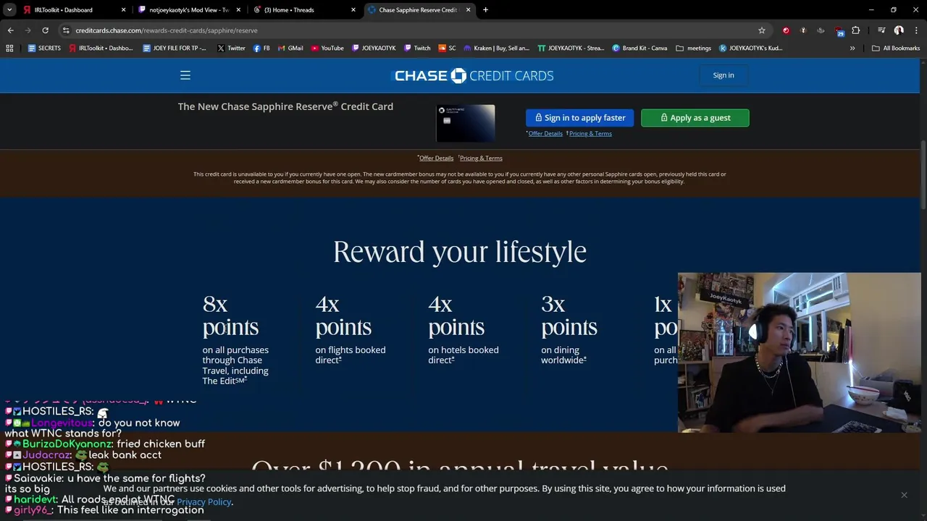Click the 8x points heading

pos(230,315)
